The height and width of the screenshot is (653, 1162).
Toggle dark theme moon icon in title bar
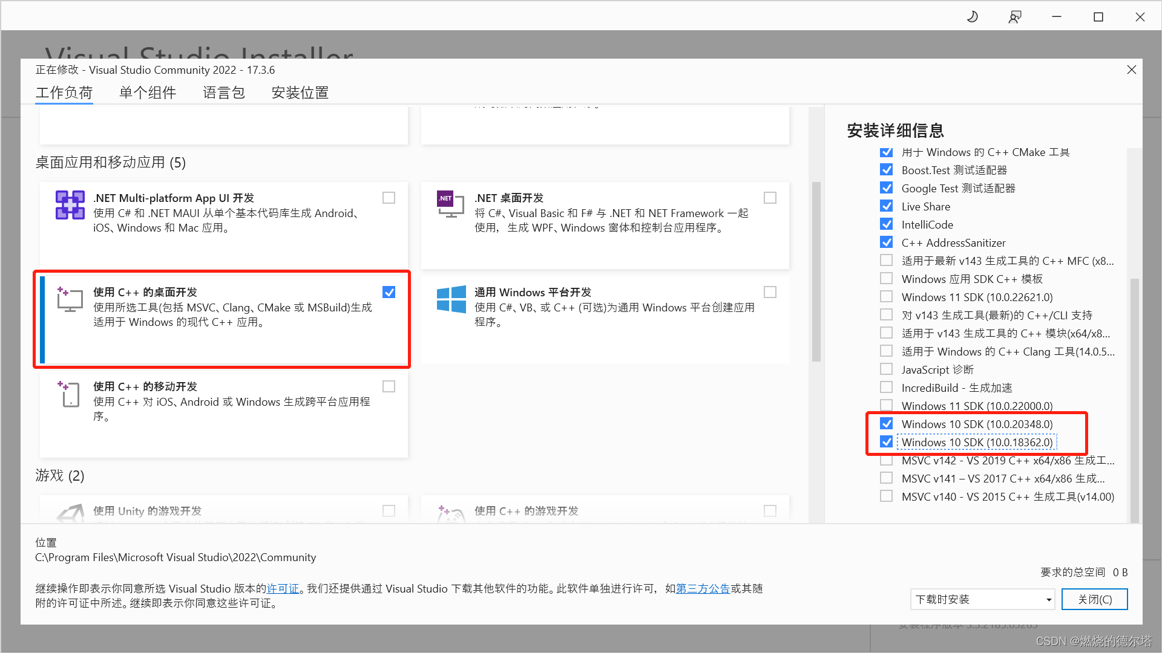[973, 17]
